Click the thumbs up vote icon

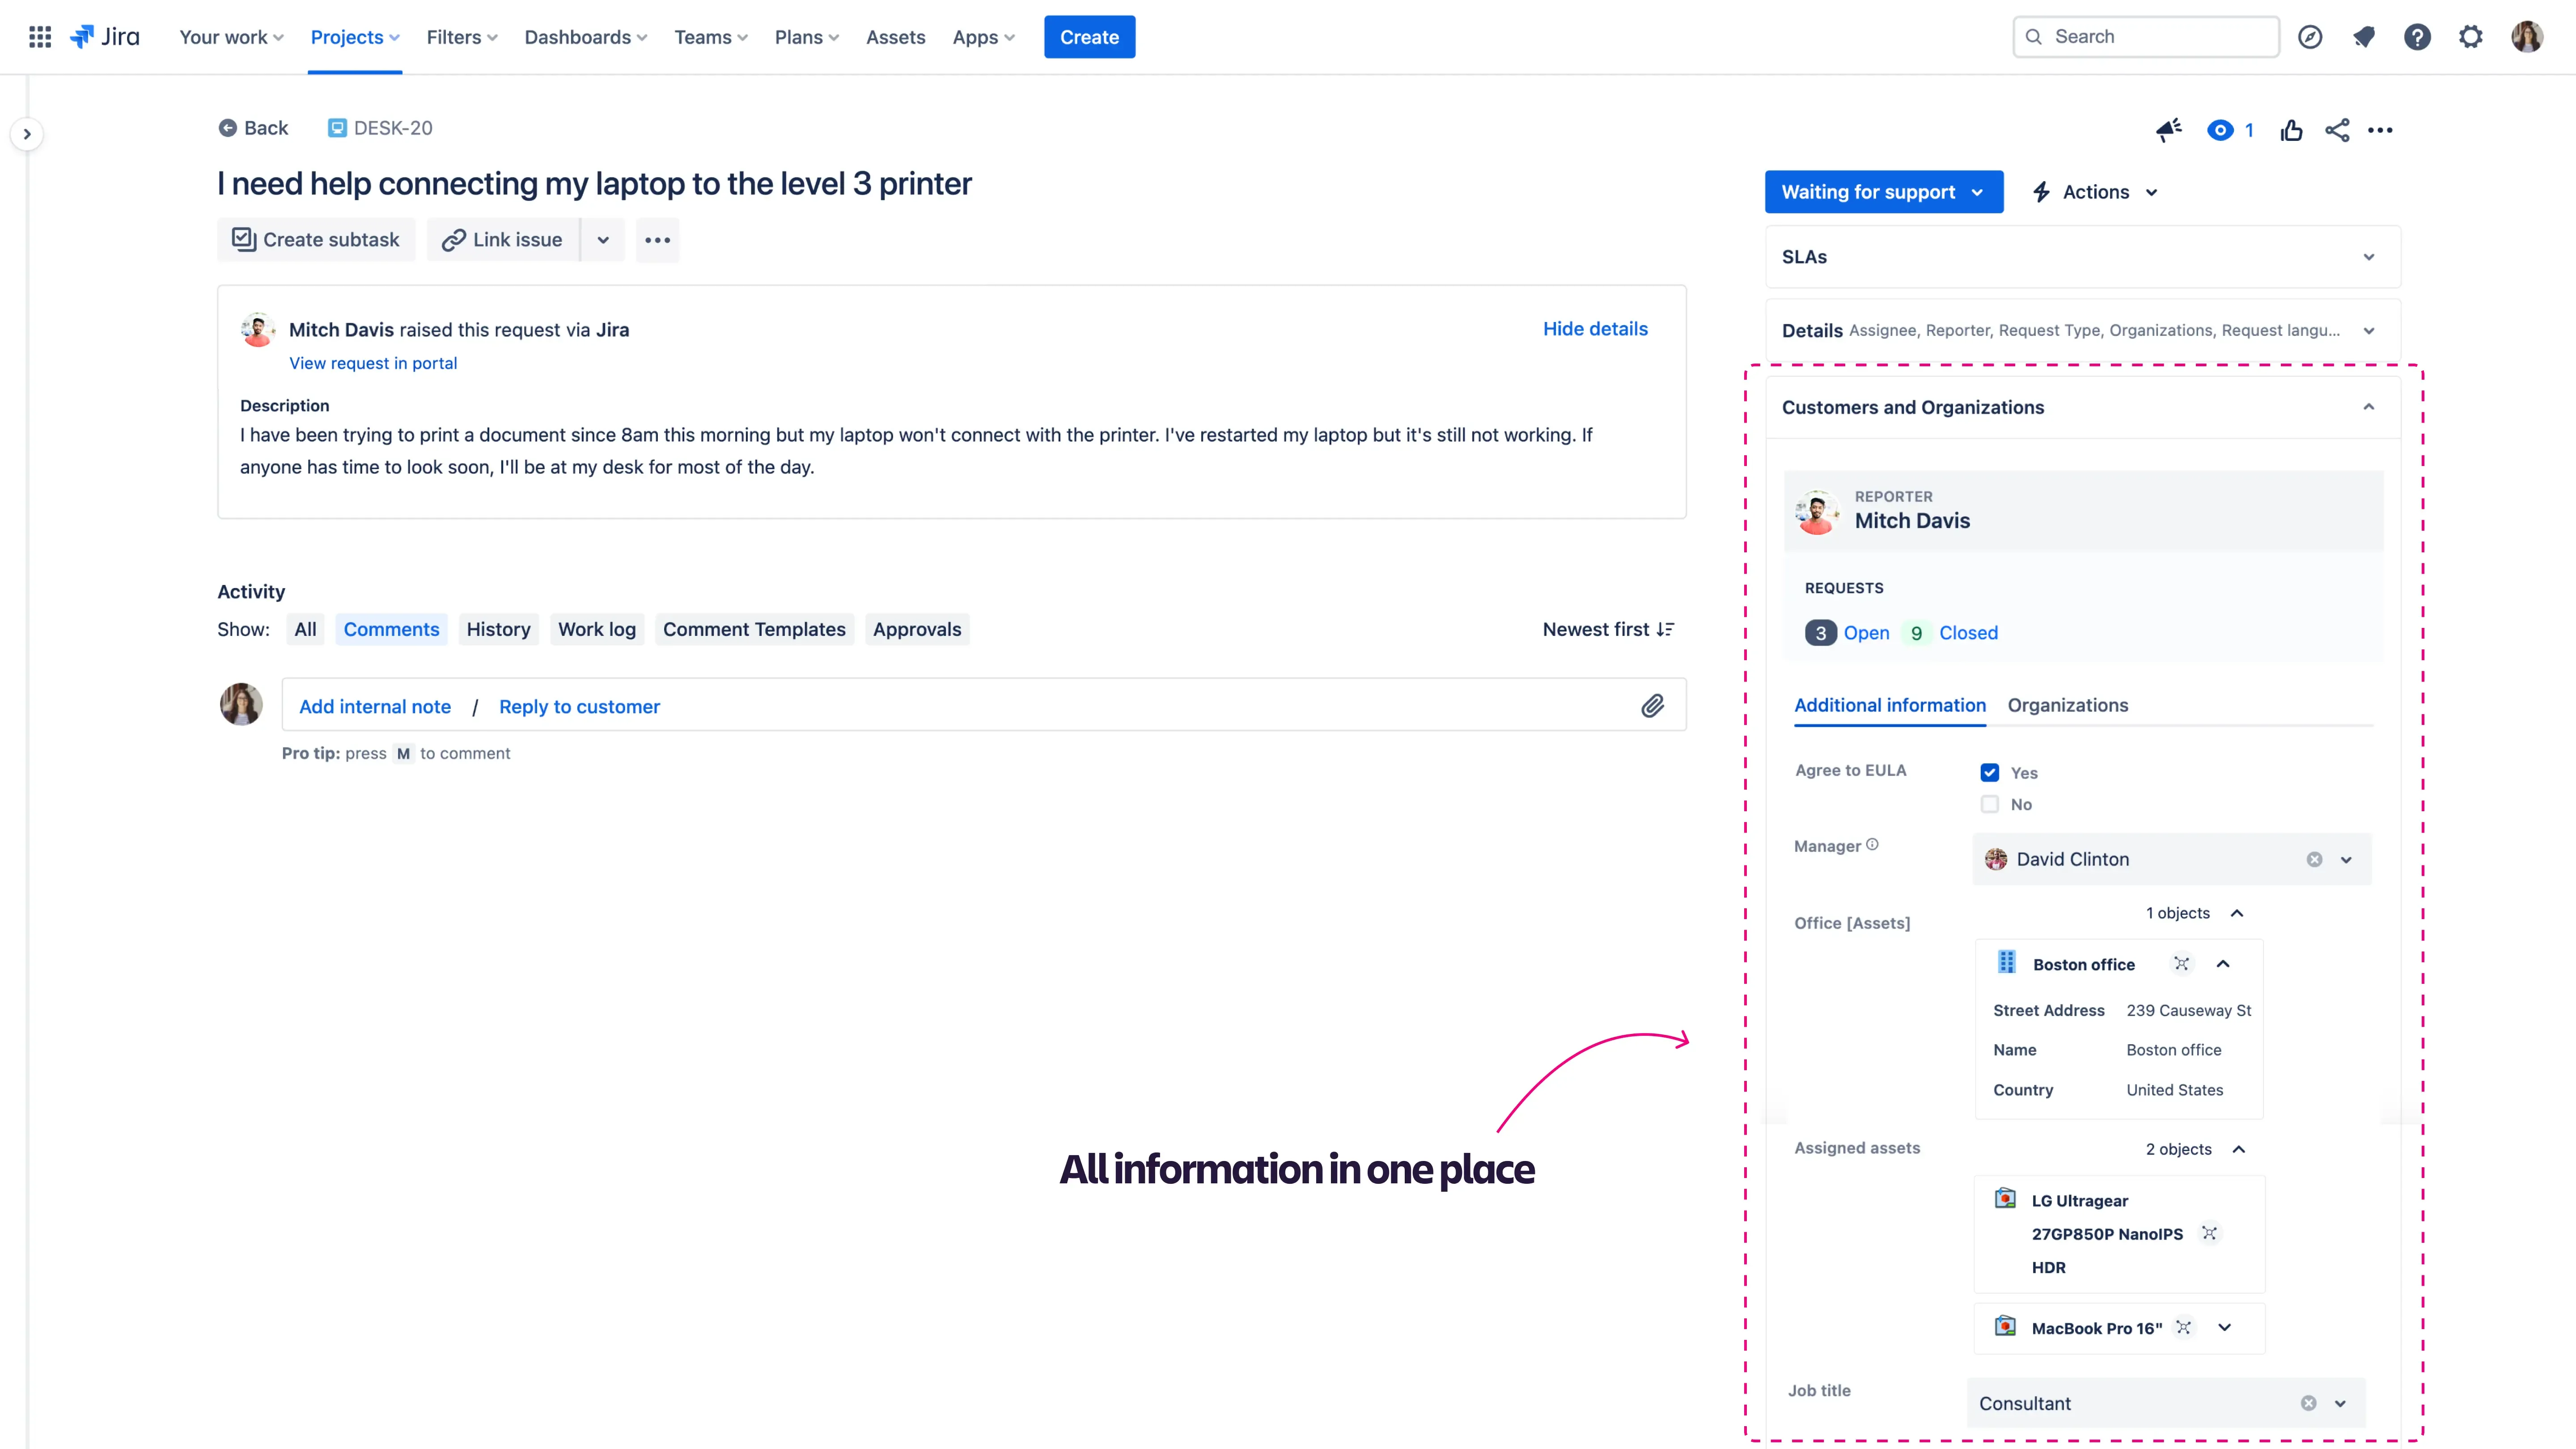2291,130
